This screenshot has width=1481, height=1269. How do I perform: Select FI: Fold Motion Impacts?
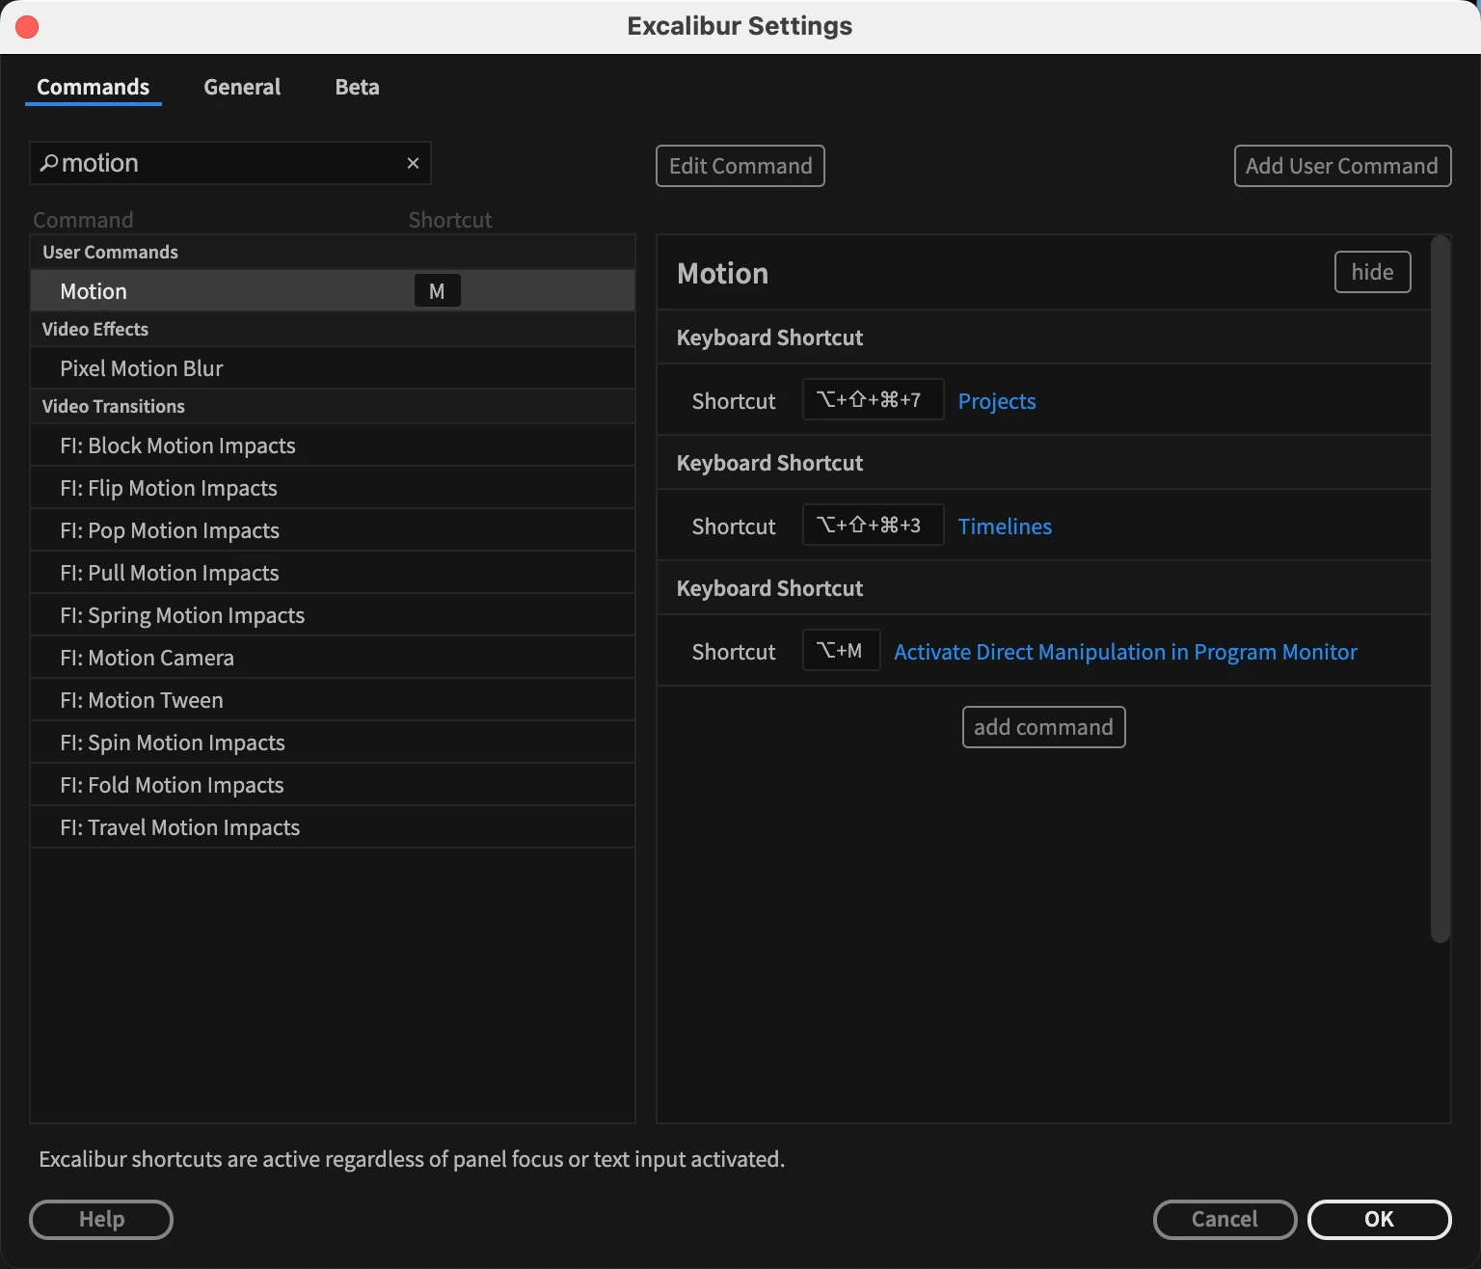tap(333, 785)
